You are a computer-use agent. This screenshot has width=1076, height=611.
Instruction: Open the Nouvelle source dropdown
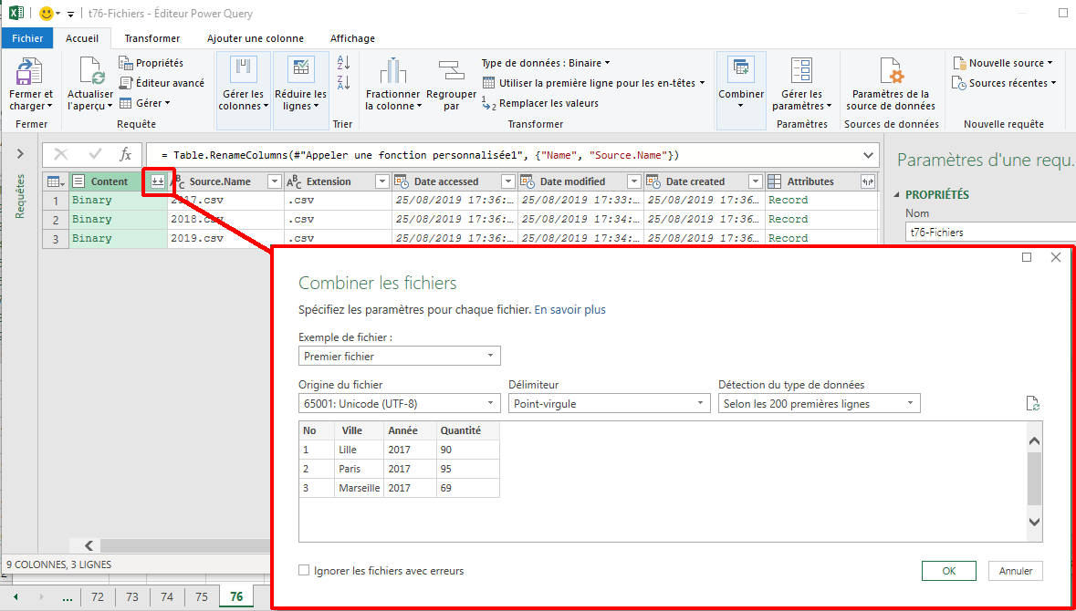coord(1003,63)
